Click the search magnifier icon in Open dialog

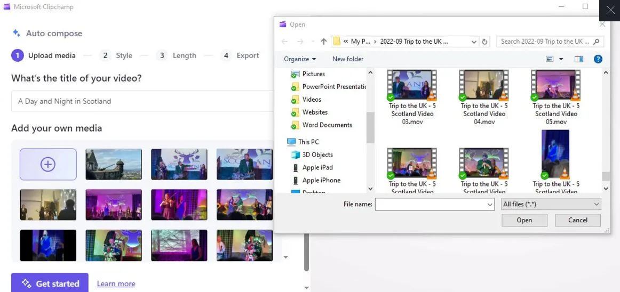tap(597, 42)
